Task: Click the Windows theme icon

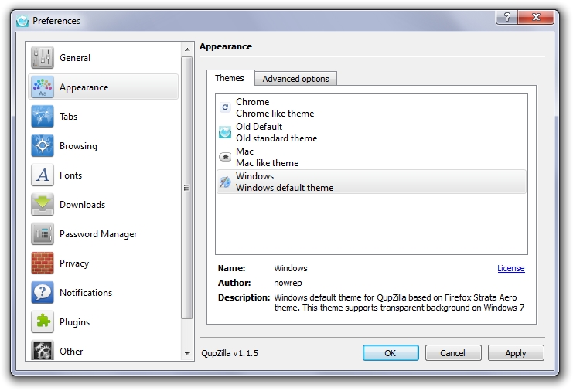Action: click(225, 182)
